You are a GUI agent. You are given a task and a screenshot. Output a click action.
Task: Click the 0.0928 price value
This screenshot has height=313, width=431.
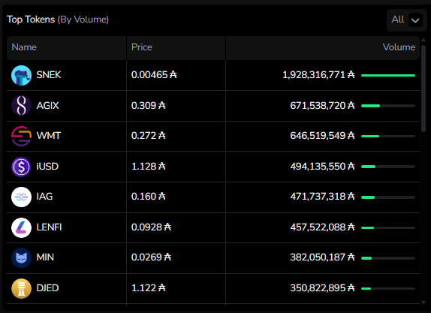click(151, 227)
